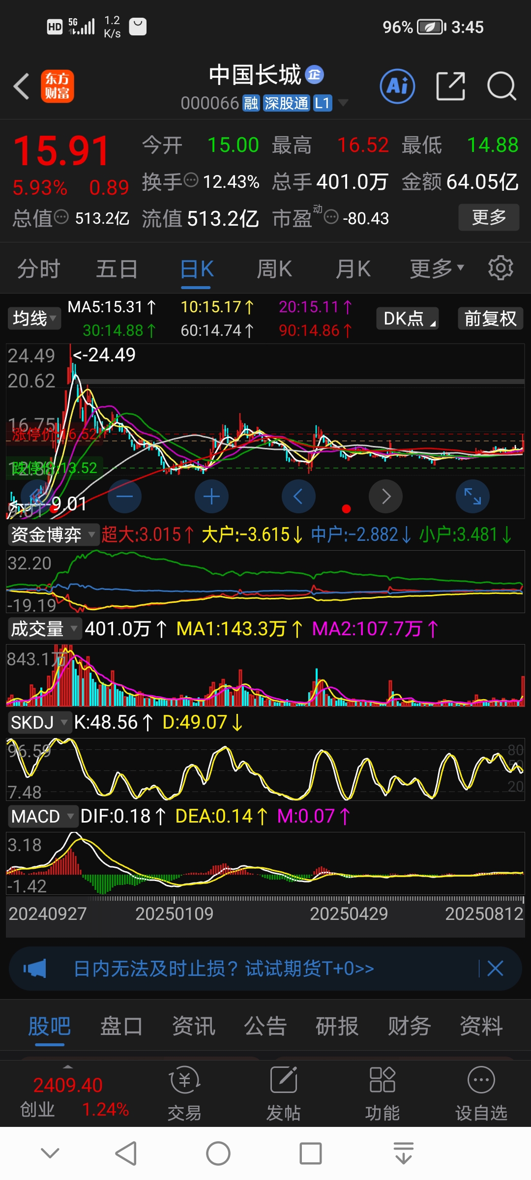Viewport: 531px width, 1180px height.
Task: Toggle 前复权 price adjustment button
Action: click(x=490, y=318)
